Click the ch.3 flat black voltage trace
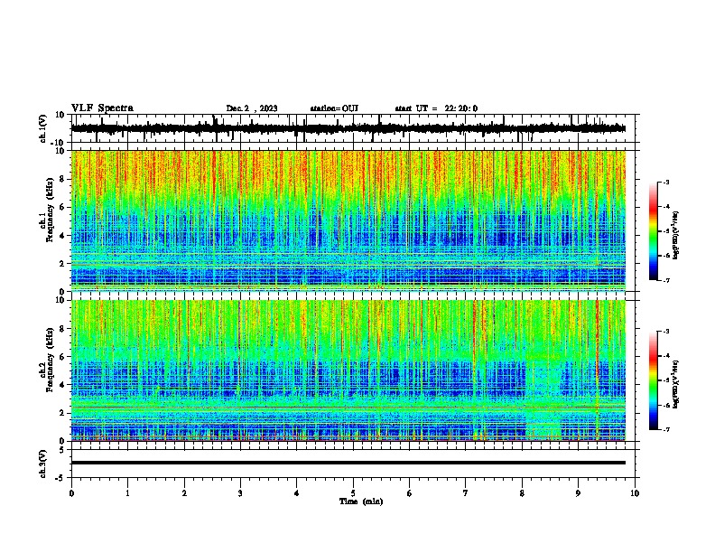This screenshot has height=553, width=715. pyautogui.click(x=348, y=463)
